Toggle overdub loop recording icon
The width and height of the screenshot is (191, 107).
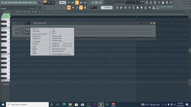coord(81,3)
